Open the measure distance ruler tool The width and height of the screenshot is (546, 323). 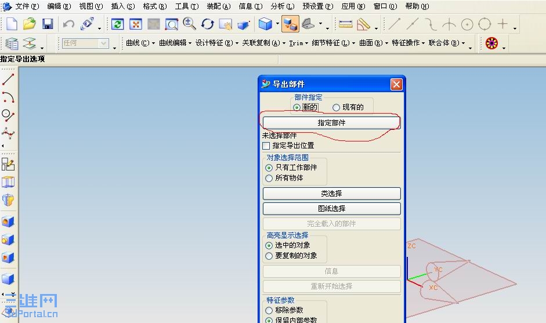click(x=345, y=24)
